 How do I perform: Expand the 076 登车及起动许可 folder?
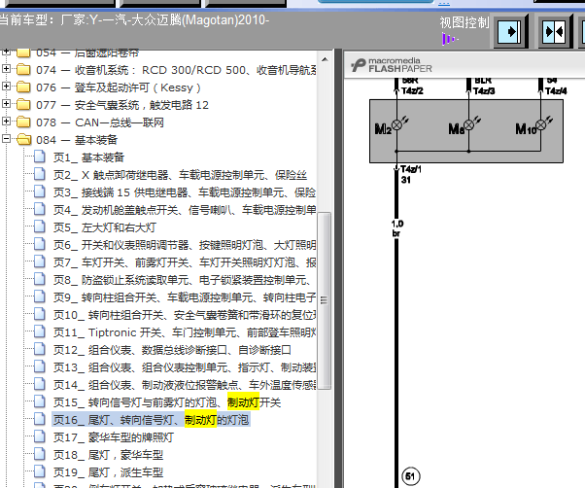[6, 87]
